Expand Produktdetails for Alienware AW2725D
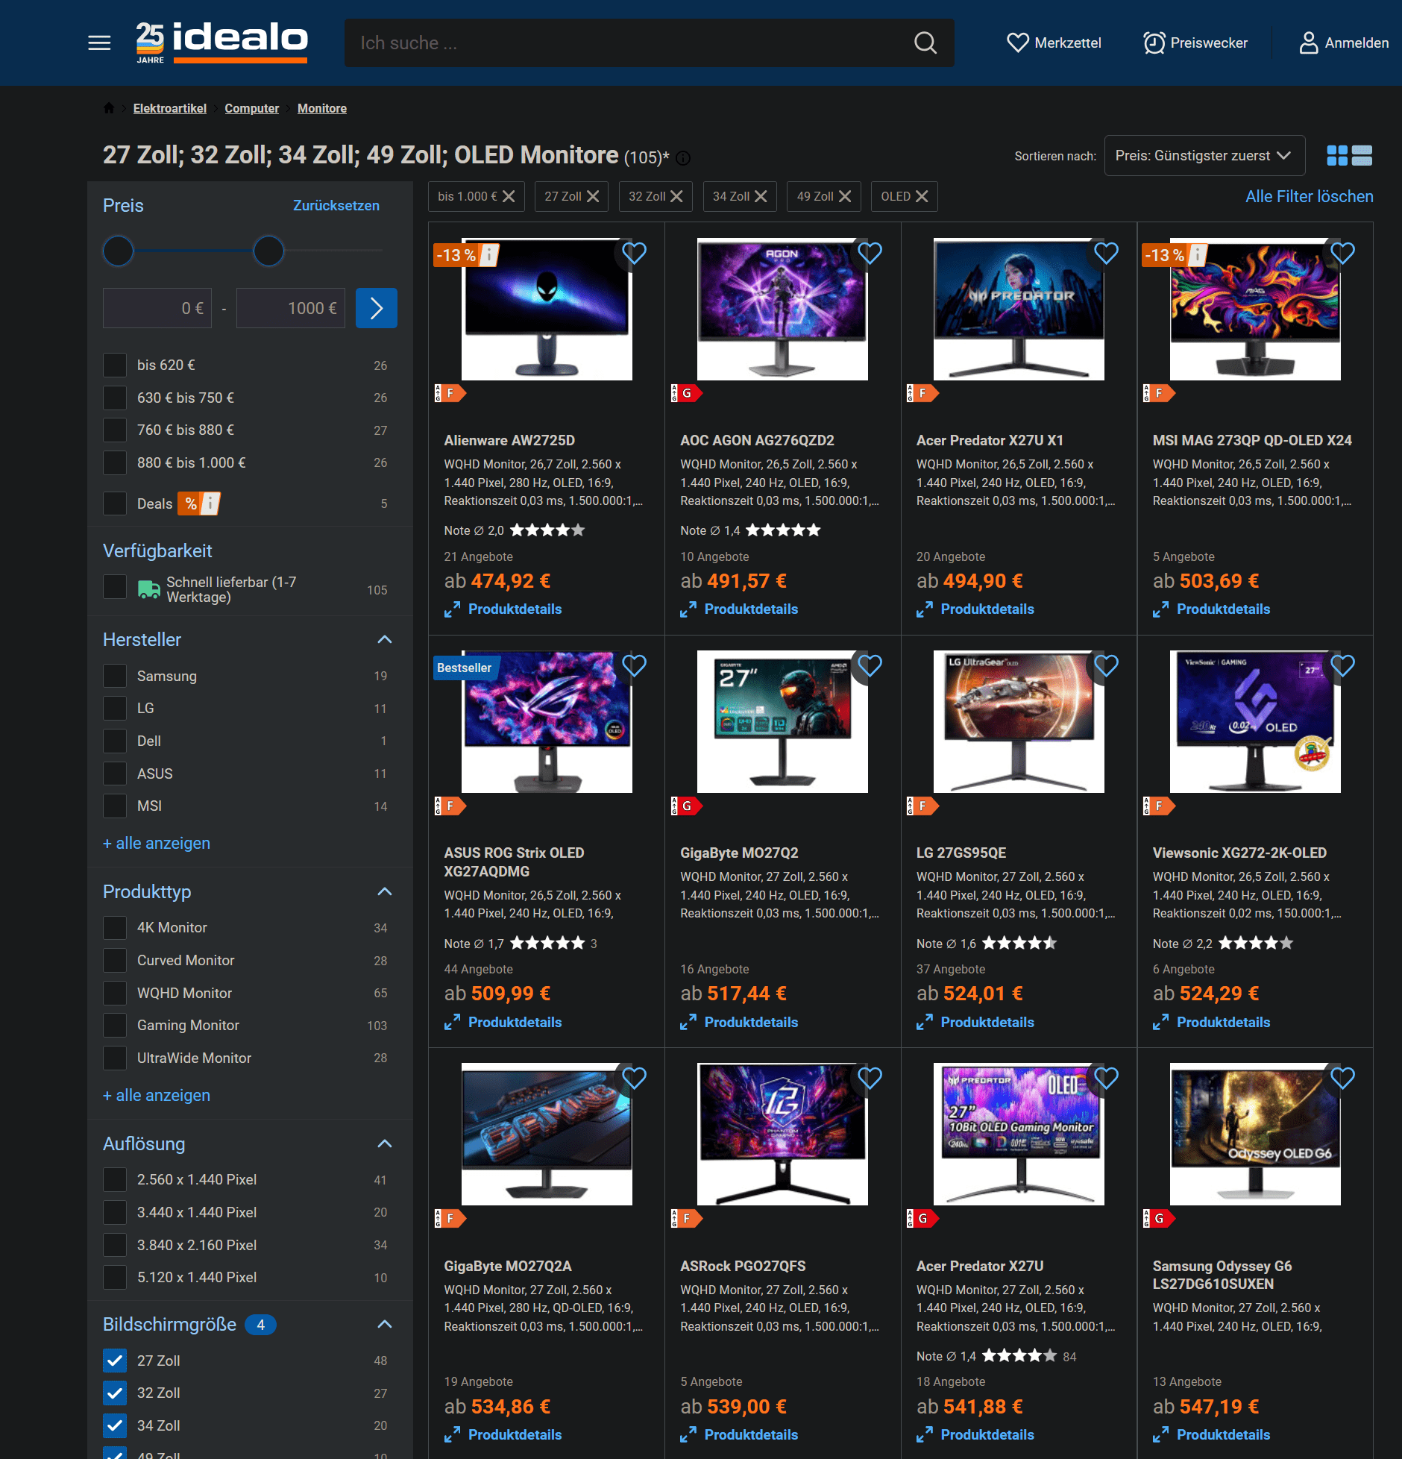Viewport: 1402px width, 1459px height. [x=503, y=609]
